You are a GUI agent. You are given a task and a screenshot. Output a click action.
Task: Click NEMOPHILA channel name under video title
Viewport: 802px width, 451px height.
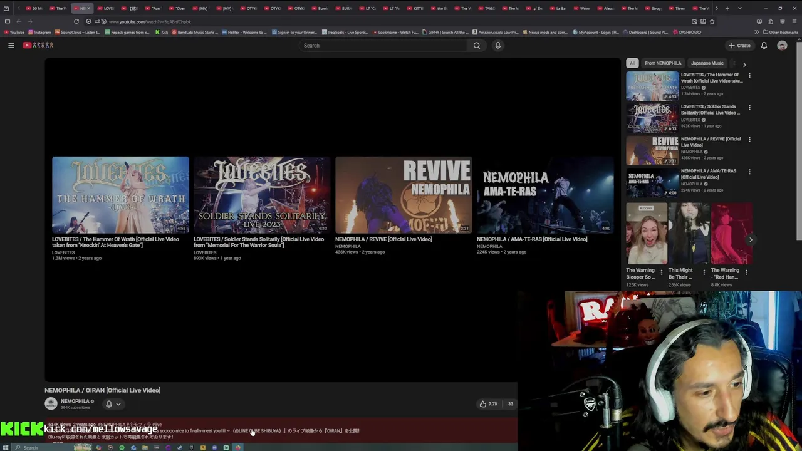[x=76, y=401]
